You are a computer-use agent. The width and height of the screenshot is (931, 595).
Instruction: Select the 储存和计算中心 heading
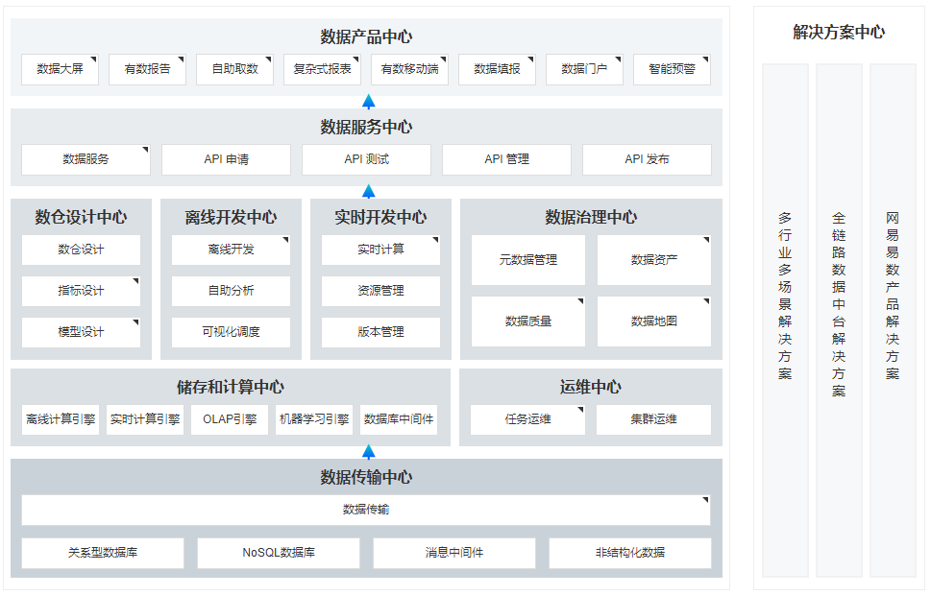pyautogui.click(x=231, y=388)
